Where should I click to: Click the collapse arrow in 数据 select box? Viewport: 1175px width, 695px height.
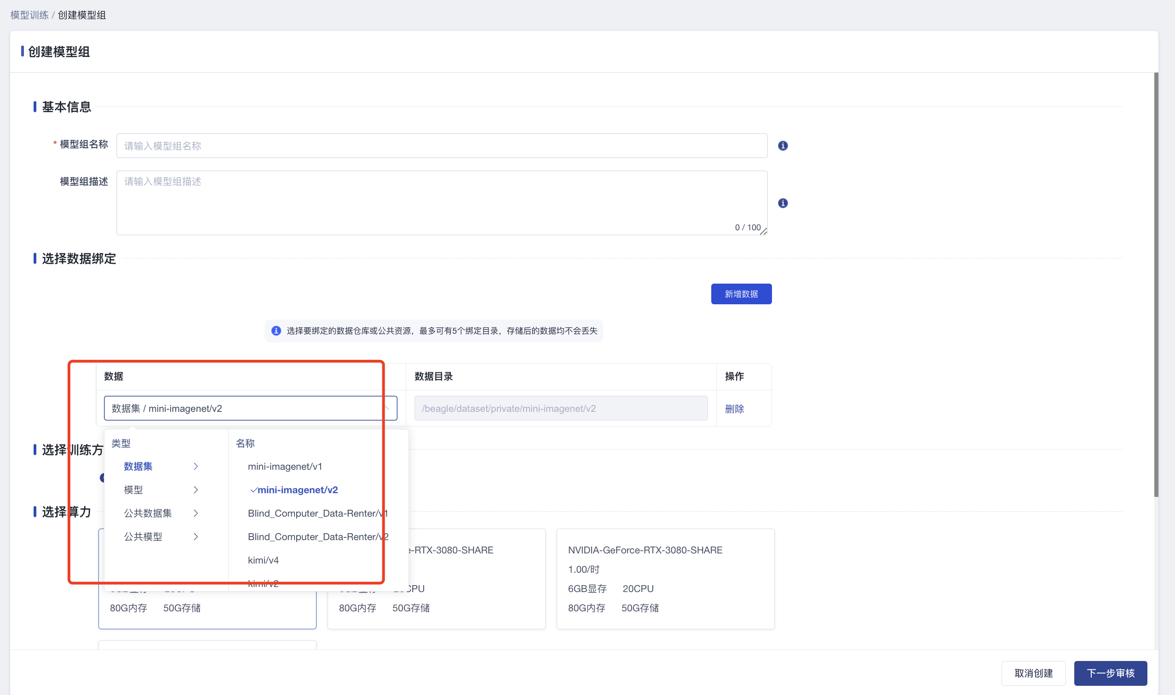(386, 408)
